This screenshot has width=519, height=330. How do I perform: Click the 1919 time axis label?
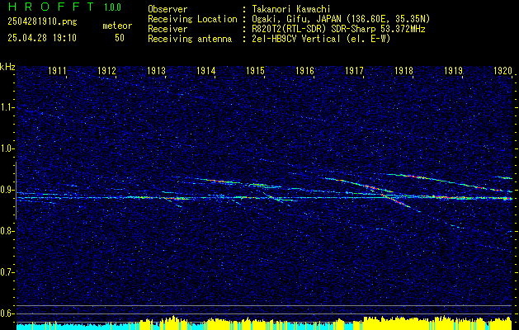point(454,70)
